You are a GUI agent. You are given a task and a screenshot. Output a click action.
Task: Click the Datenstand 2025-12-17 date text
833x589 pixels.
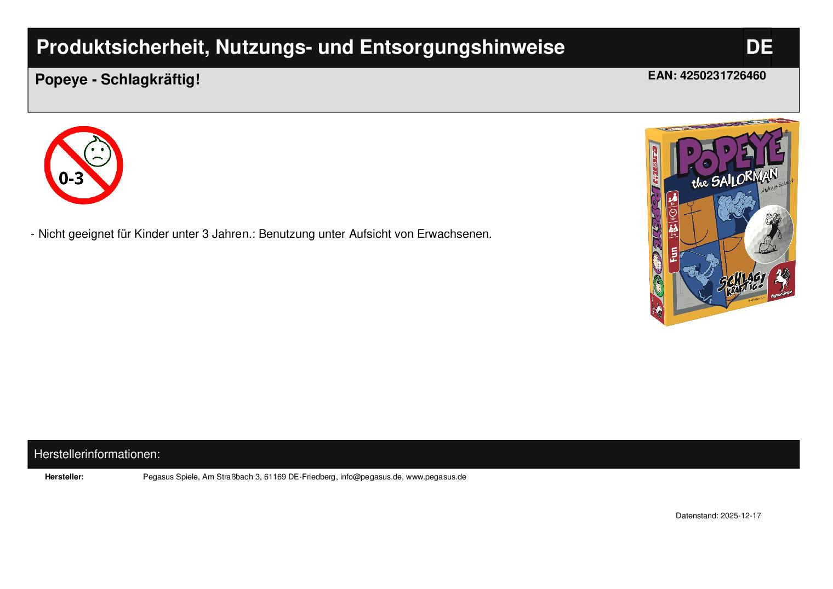(x=718, y=516)
